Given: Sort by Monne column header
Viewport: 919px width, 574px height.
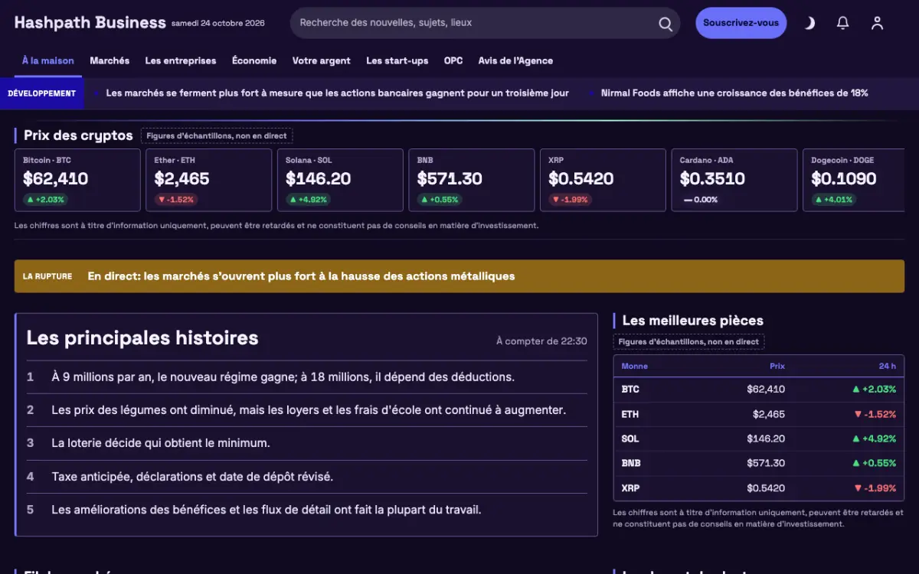Looking at the screenshot, I should pyautogui.click(x=634, y=366).
